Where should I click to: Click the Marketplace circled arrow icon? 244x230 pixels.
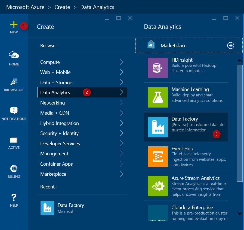coord(230,46)
